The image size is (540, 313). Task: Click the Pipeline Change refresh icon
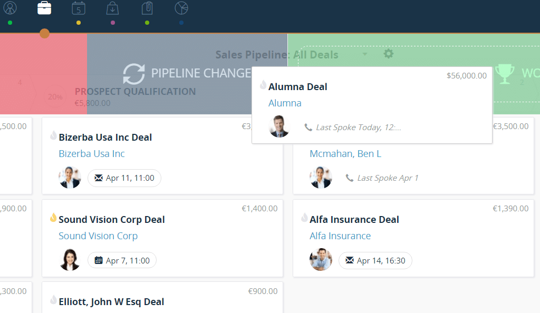point(134,74)
